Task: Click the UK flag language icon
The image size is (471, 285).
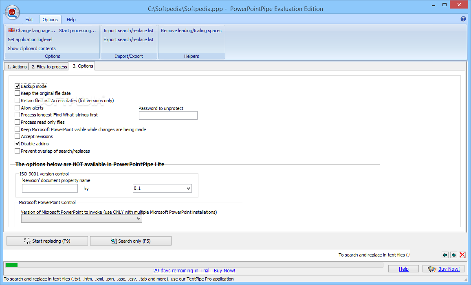Action: (x=11, y=30)
